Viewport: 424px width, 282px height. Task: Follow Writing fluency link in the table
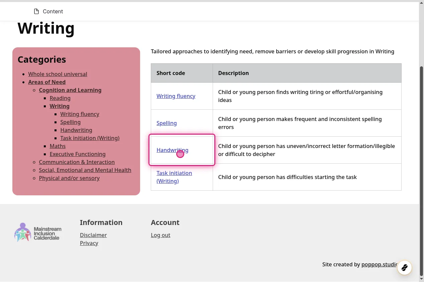tap(176, 96)
